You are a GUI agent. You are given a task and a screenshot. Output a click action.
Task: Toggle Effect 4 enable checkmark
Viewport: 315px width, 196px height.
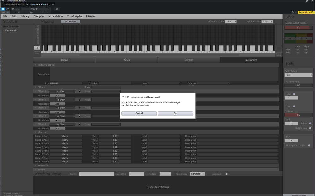pyautogui.click(x=80, y=116)
